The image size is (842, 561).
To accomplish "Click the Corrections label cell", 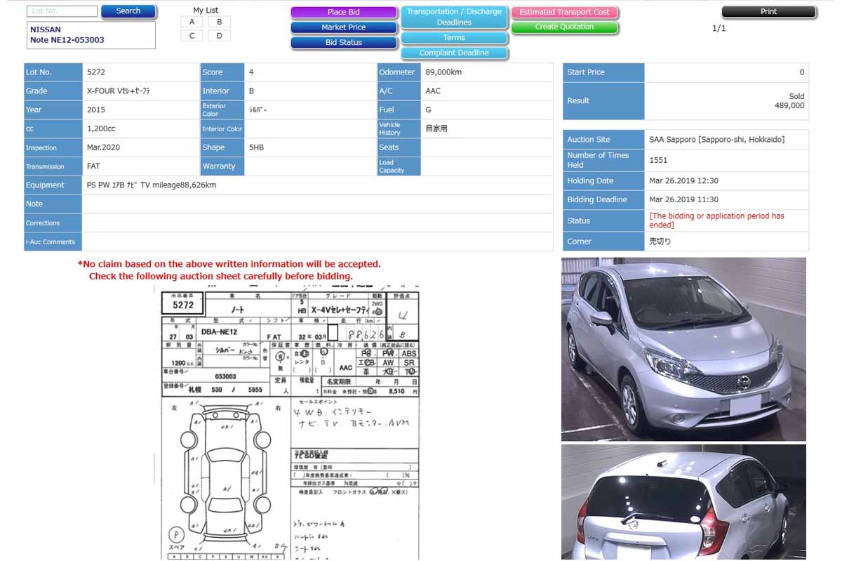I will pos(53,223).
